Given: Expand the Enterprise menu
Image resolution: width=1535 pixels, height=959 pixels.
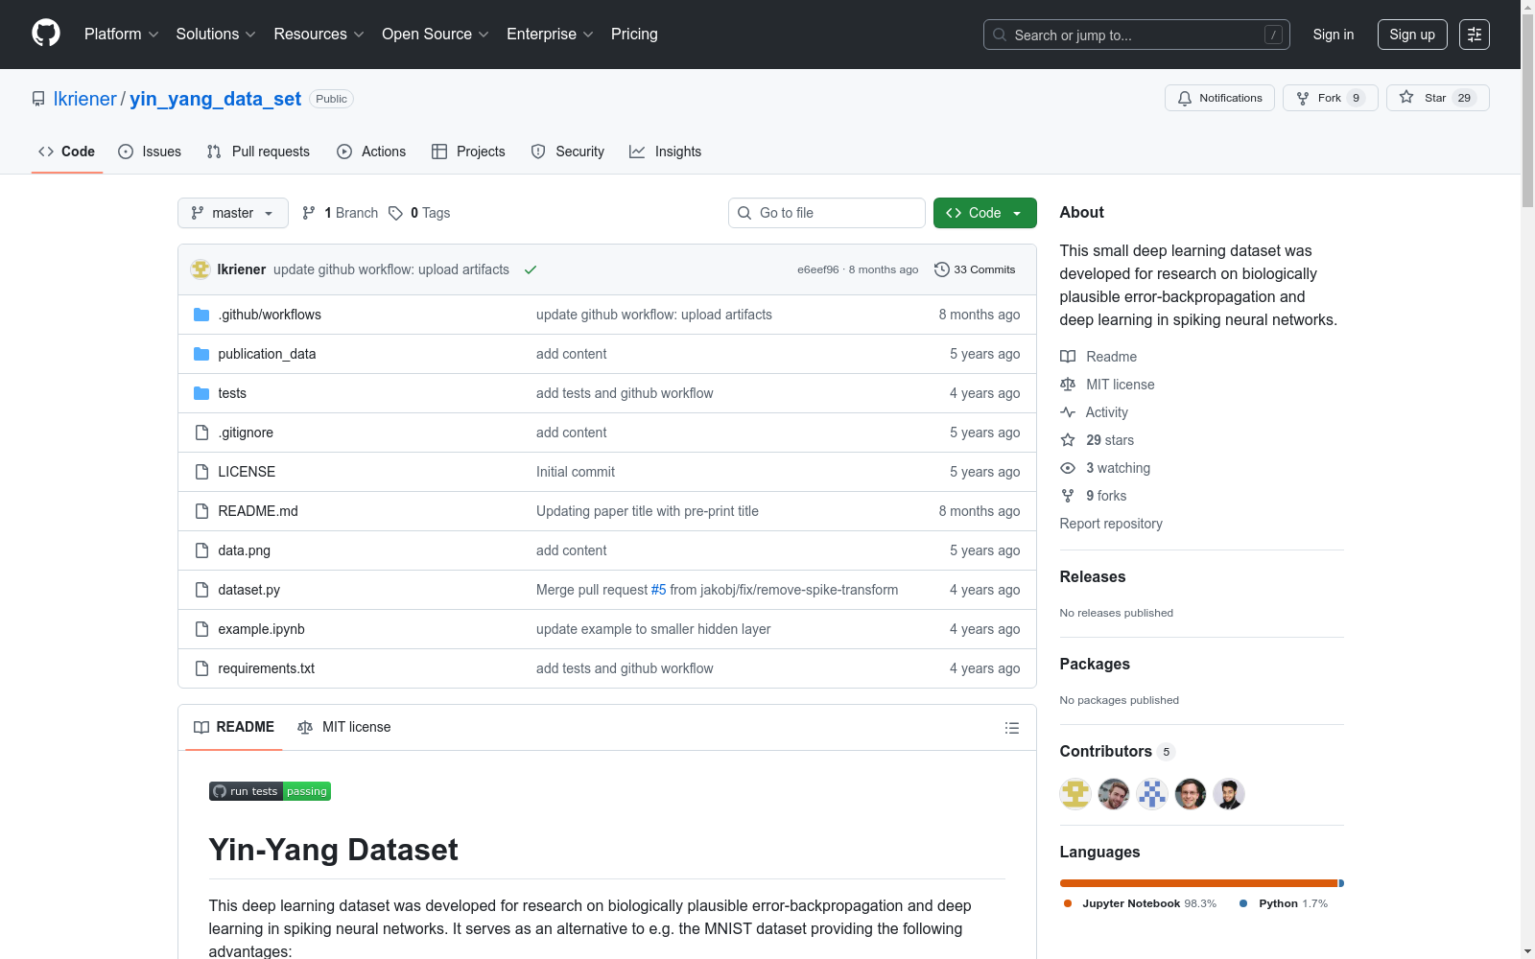Looking at the screenshot, I should pyautogui.click(x=550, y=34).
